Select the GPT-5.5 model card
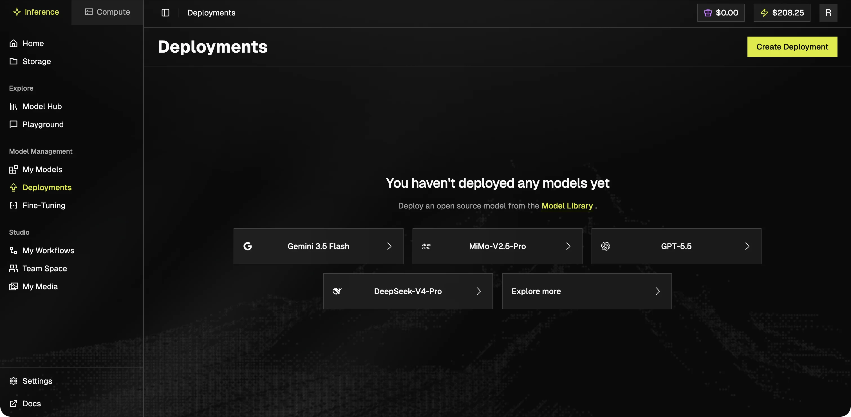 pyautogui.click(x=676, y=246)
